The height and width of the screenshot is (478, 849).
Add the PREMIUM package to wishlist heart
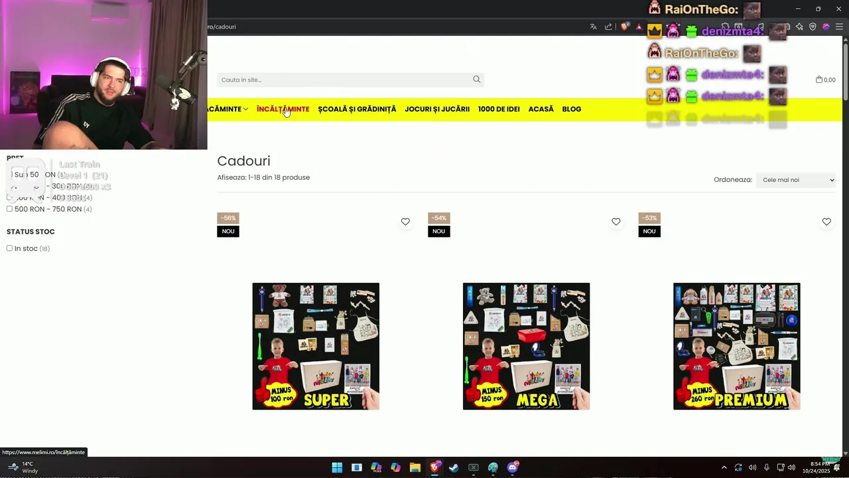826,222
